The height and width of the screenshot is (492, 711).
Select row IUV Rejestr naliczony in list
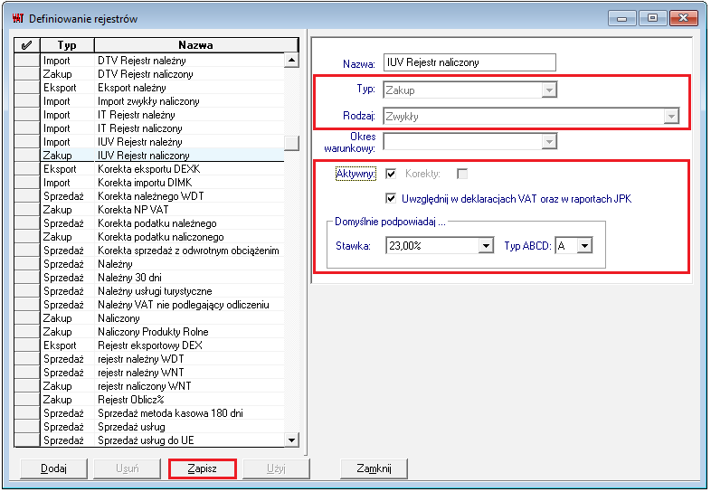click(149, 155)
